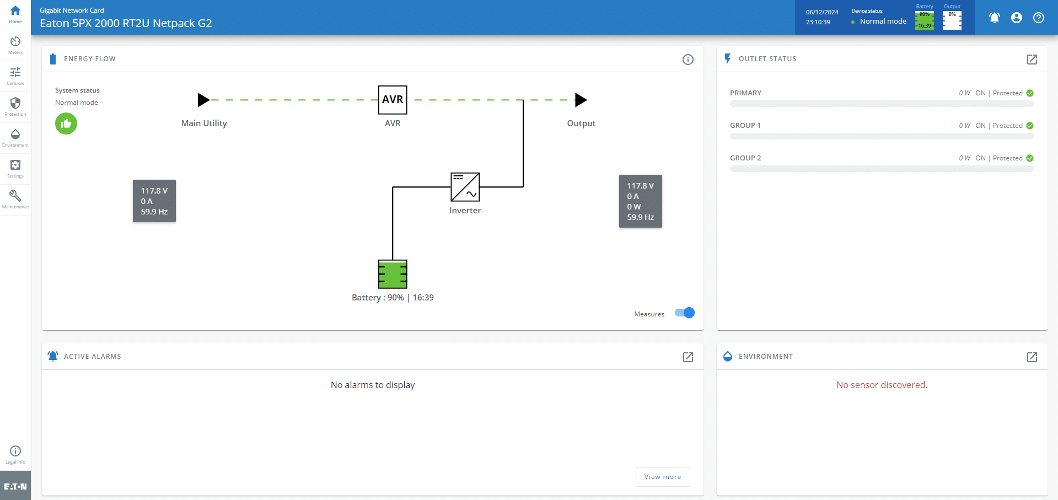Click the green check beside GROUP 2 Protected
The width and height of the screenshot is (1058, 500).
coord(1030,158)
